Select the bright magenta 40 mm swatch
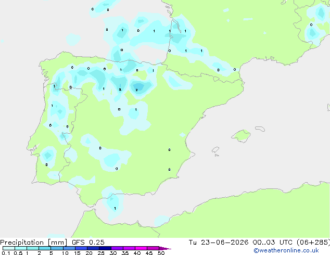Image resolution: width=330 pixels, height=255 pixels. [141, 248]
